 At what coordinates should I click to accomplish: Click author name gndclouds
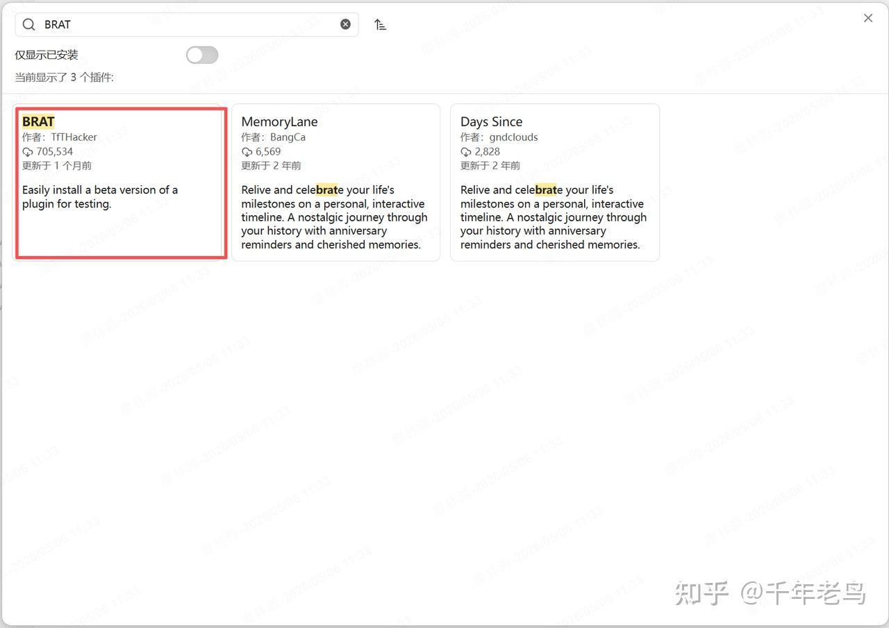[513, 137]
